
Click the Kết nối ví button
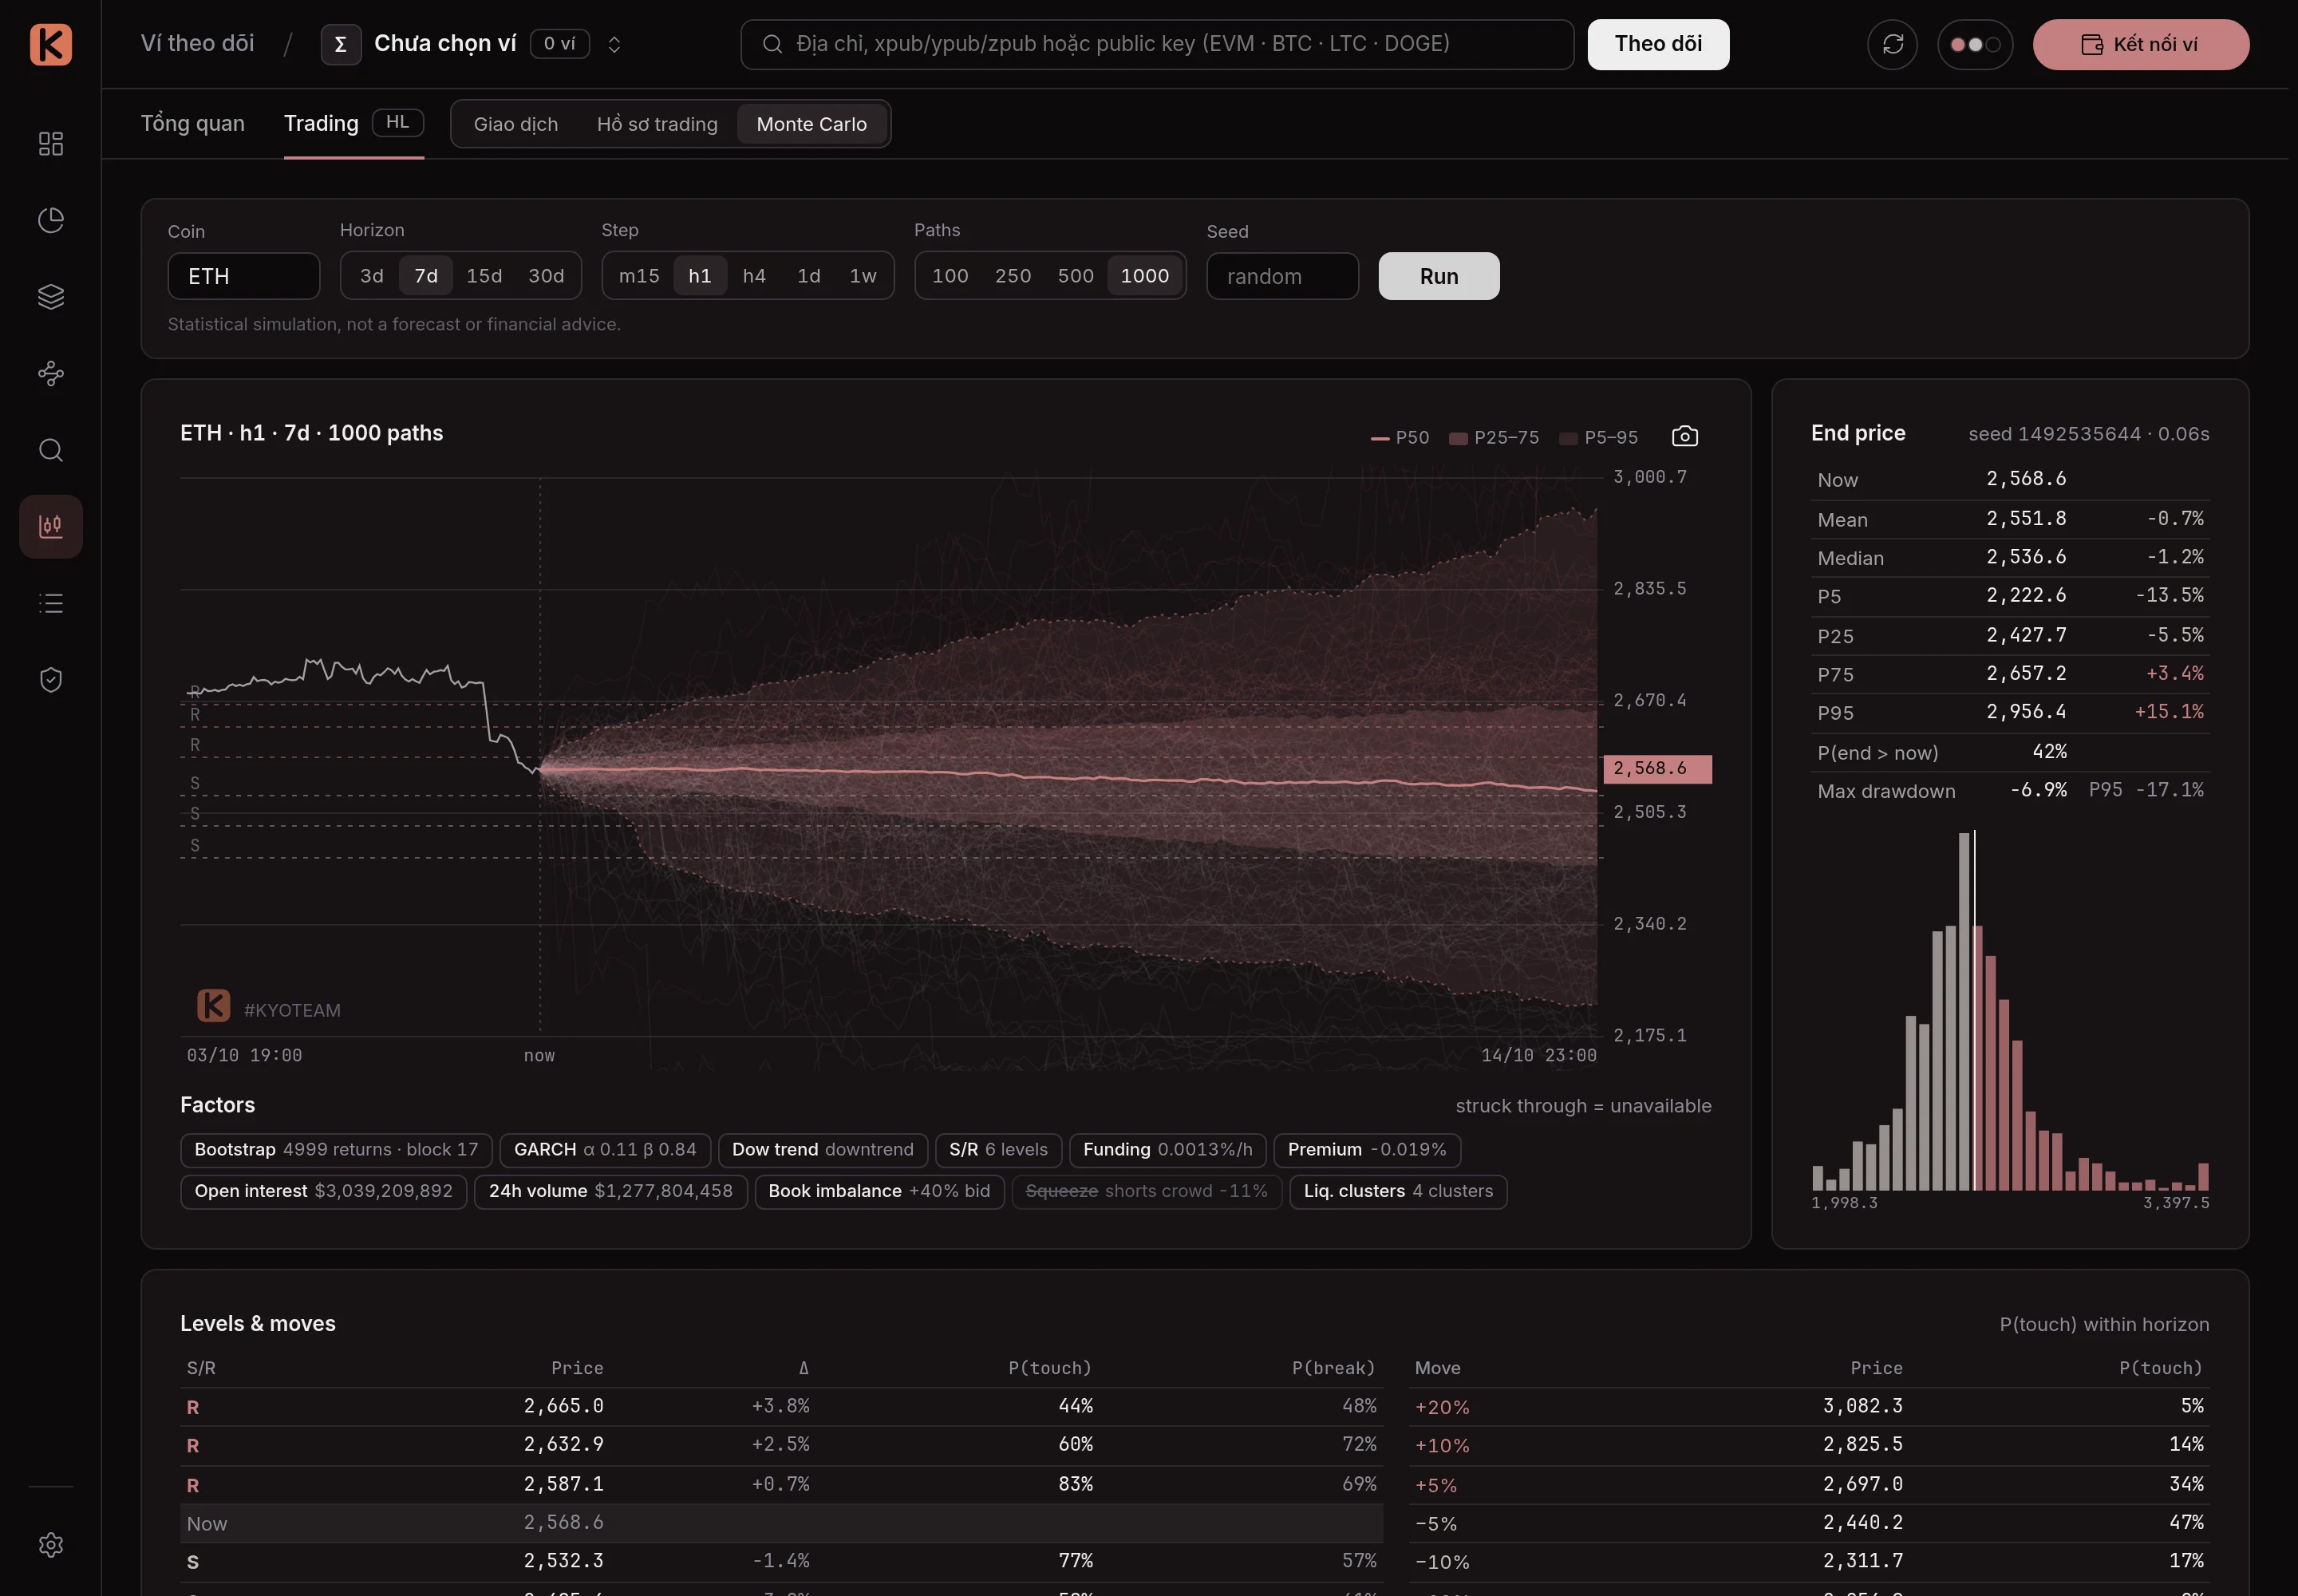[2141, 44]
